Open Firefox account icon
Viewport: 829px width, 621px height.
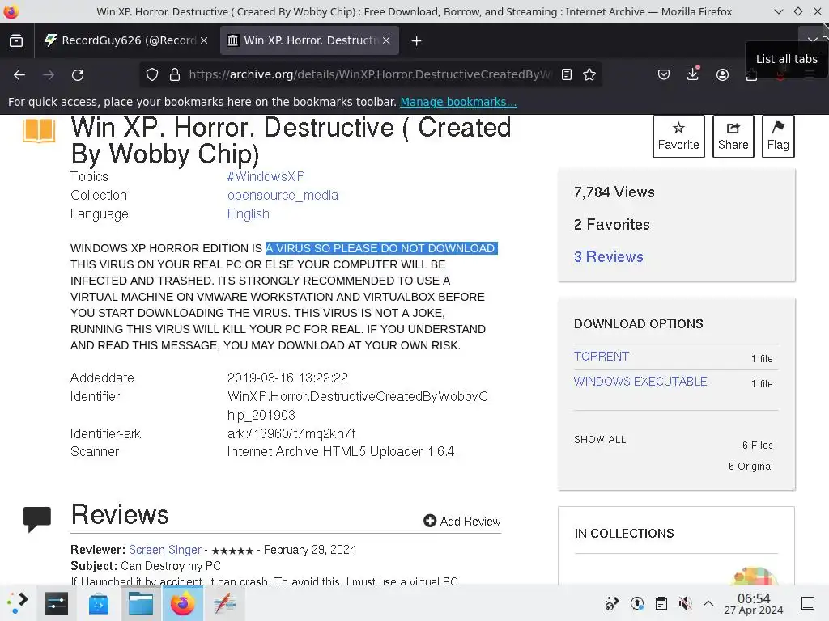pyautogui.click(x=722, y=75)
